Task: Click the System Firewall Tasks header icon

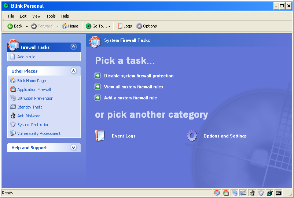Action: pos(95,42)
